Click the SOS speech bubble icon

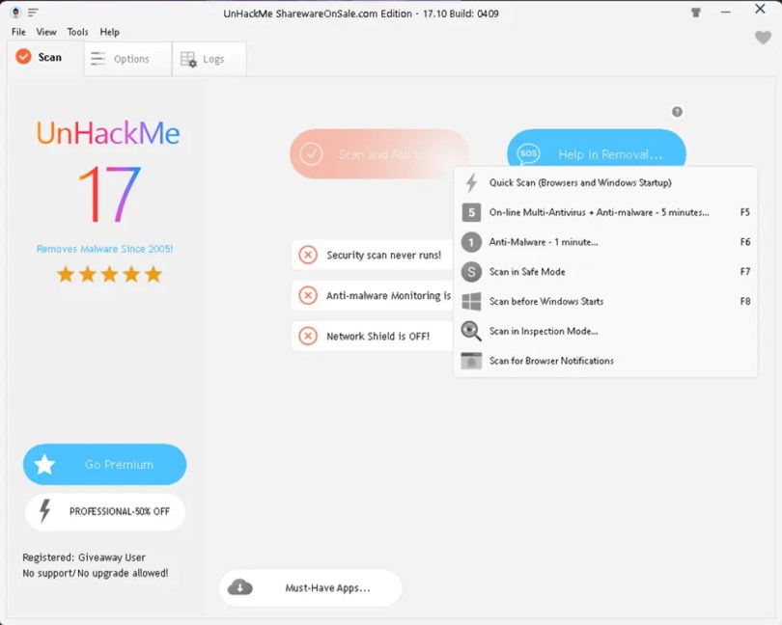pyautogui.click(x=528, y=153)
